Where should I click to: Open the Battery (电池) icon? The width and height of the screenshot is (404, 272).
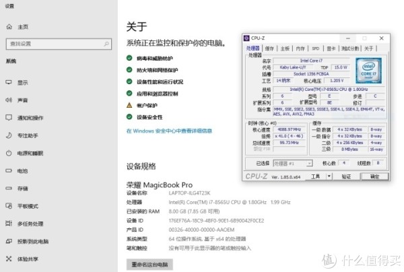(9, 170)
